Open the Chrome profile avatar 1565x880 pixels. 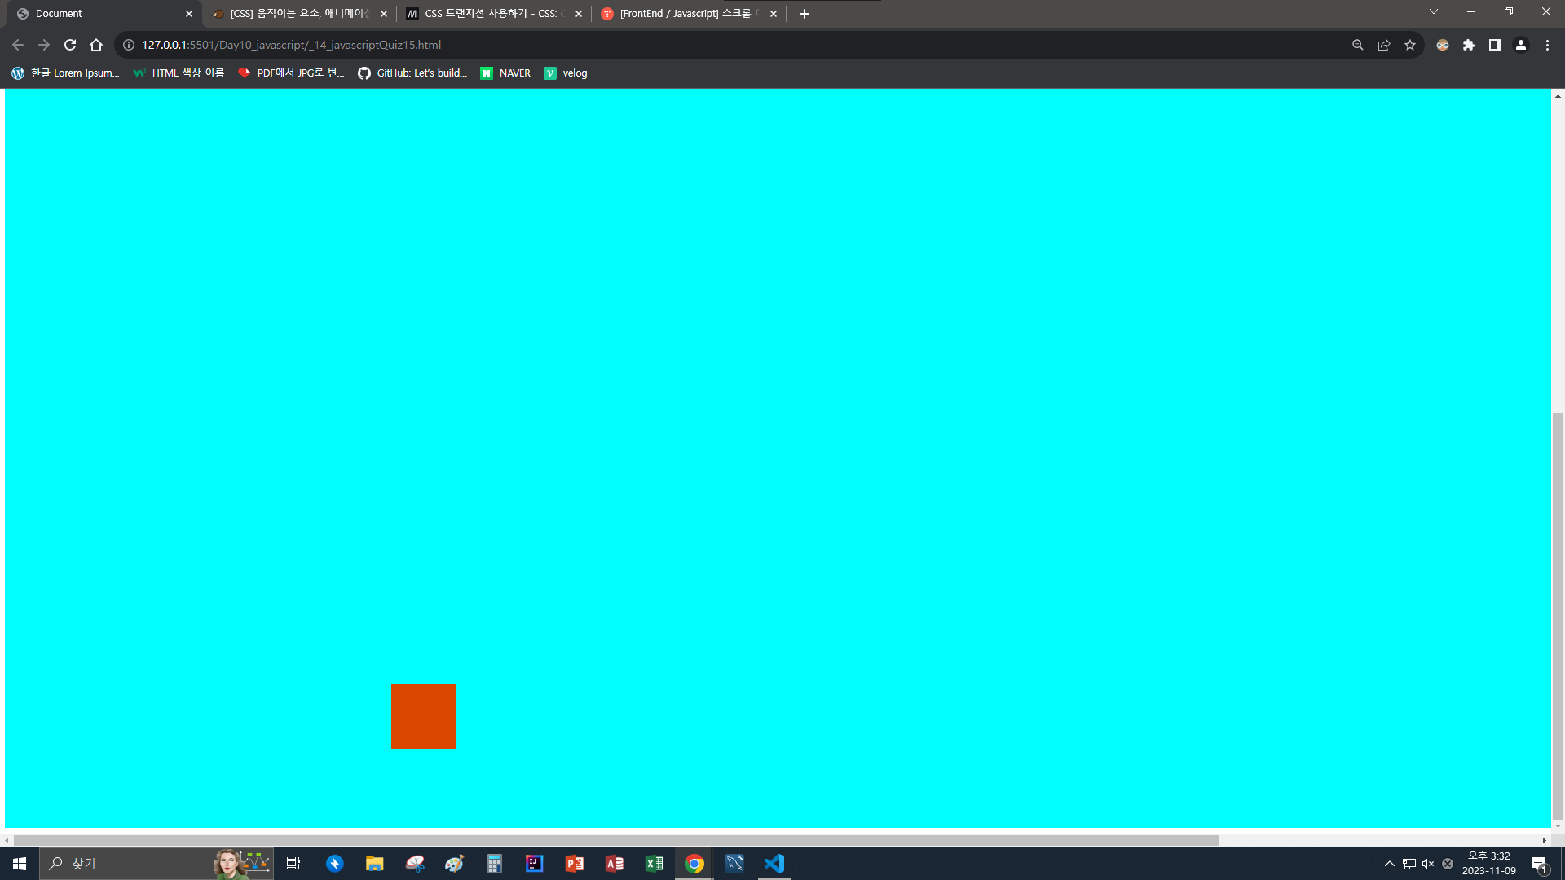click(x=1520, y=45)
